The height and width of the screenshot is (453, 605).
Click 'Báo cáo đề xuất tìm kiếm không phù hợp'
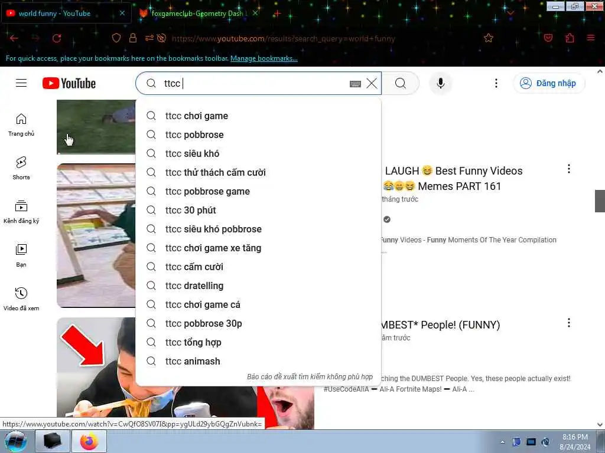coord(310,377)
